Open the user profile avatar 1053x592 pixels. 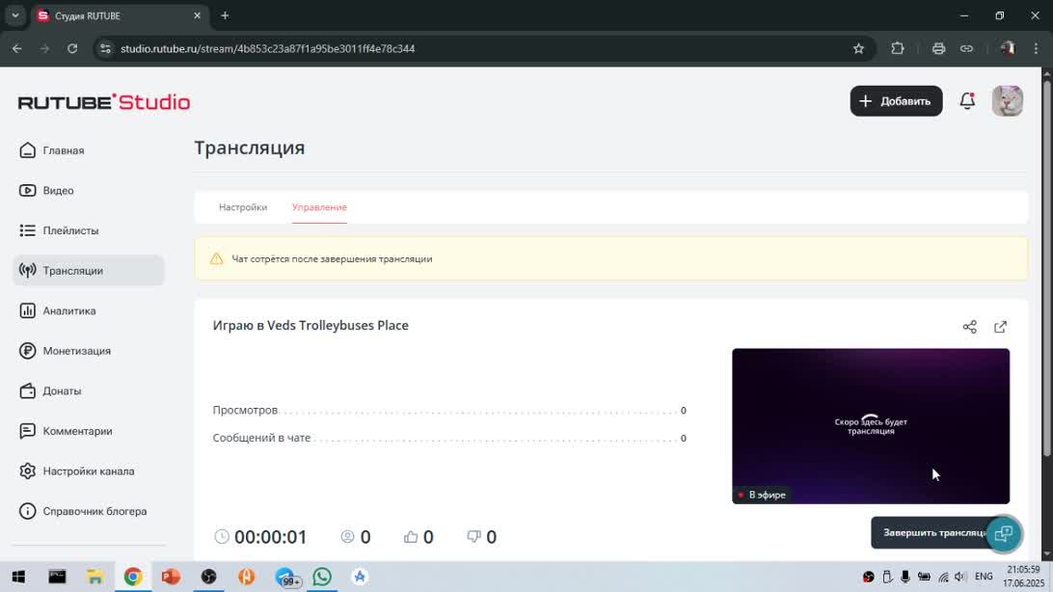[1008, 101]
